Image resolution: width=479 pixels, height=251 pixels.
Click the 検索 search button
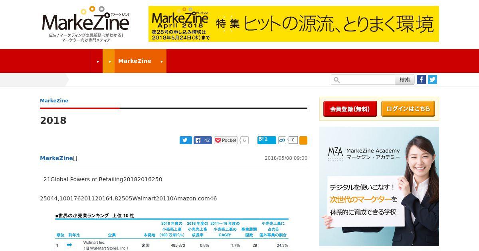click(x=405, y=80)
